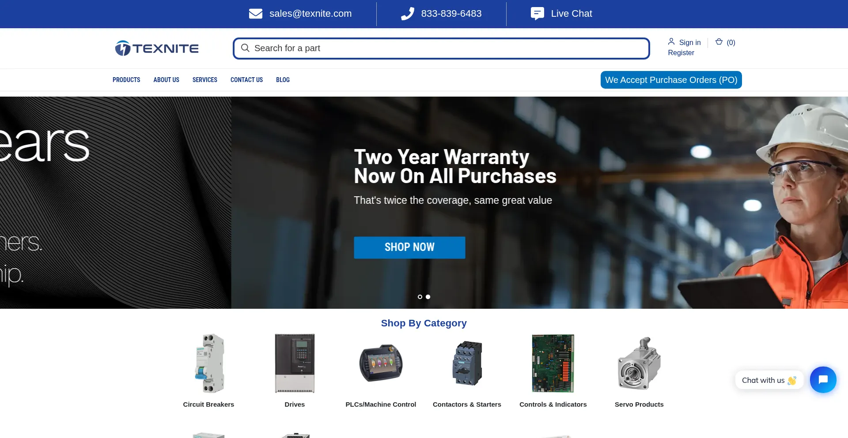Click the search magnifier icon

(x=246, y=48)
